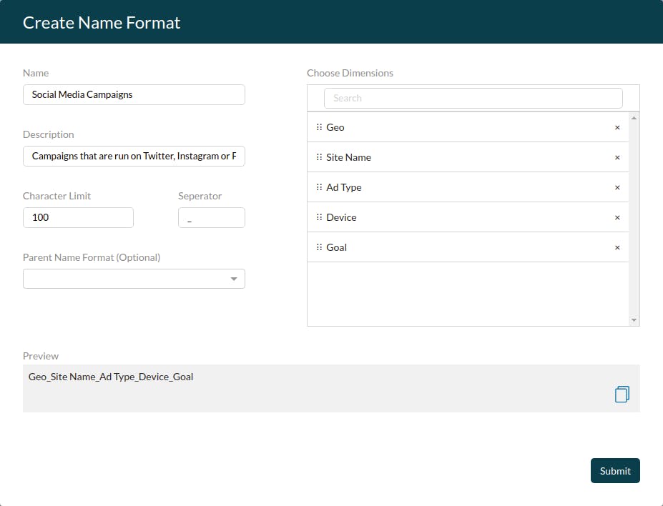This screenshot has width=663, height=506.
Task: Remove the Goal dimension
Action: (x=617, y=247)
